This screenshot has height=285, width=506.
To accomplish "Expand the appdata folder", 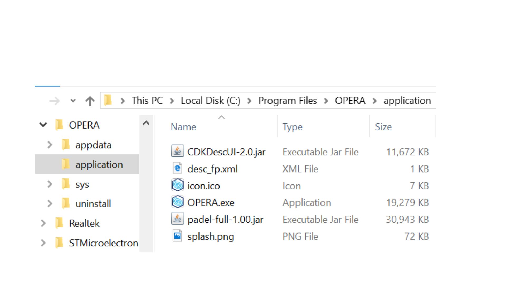I will click(50, 145).
